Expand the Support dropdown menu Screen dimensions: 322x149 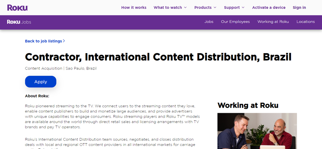click(234, 8)
